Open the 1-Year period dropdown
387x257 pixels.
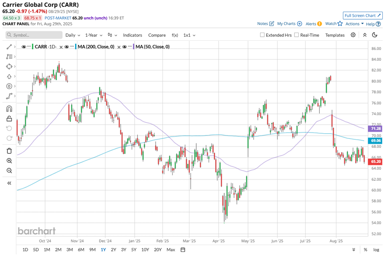click(x=94, y=35)
